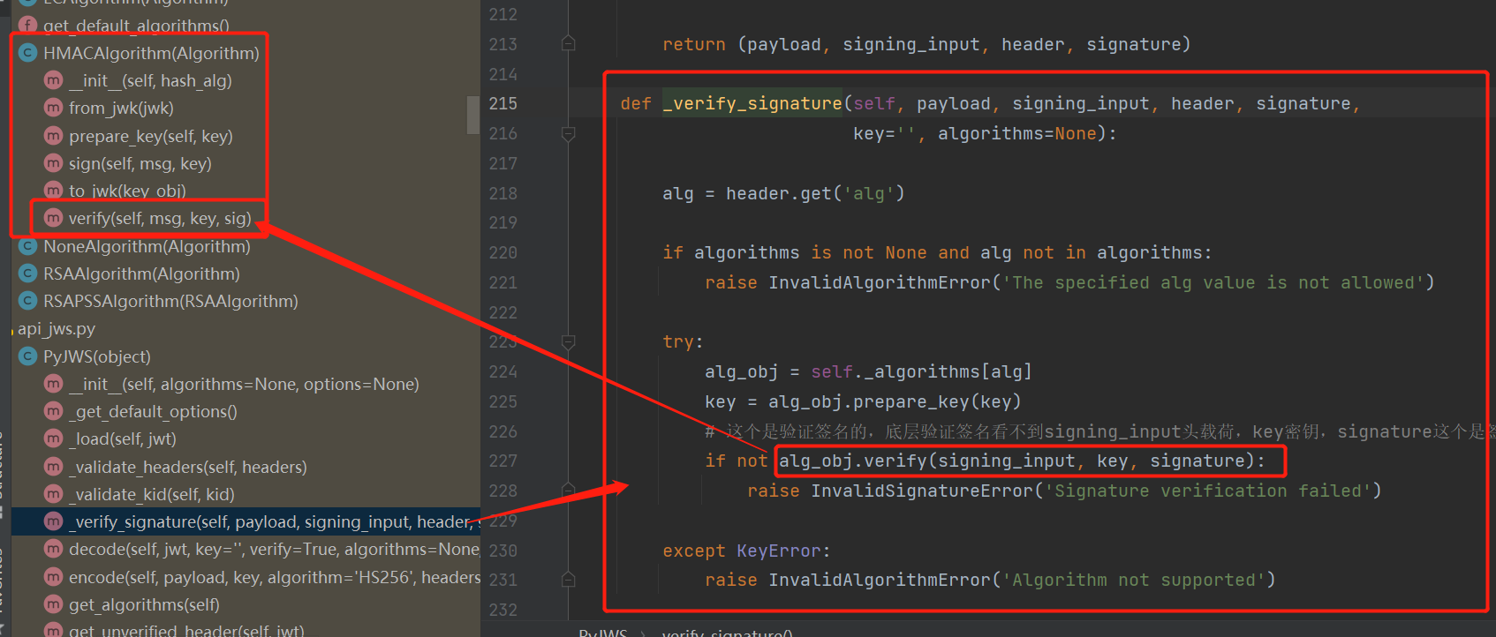Click 'Algorithm not supported' string literal
This screenshot has height=637, width=1496.
coord(1134,580)
